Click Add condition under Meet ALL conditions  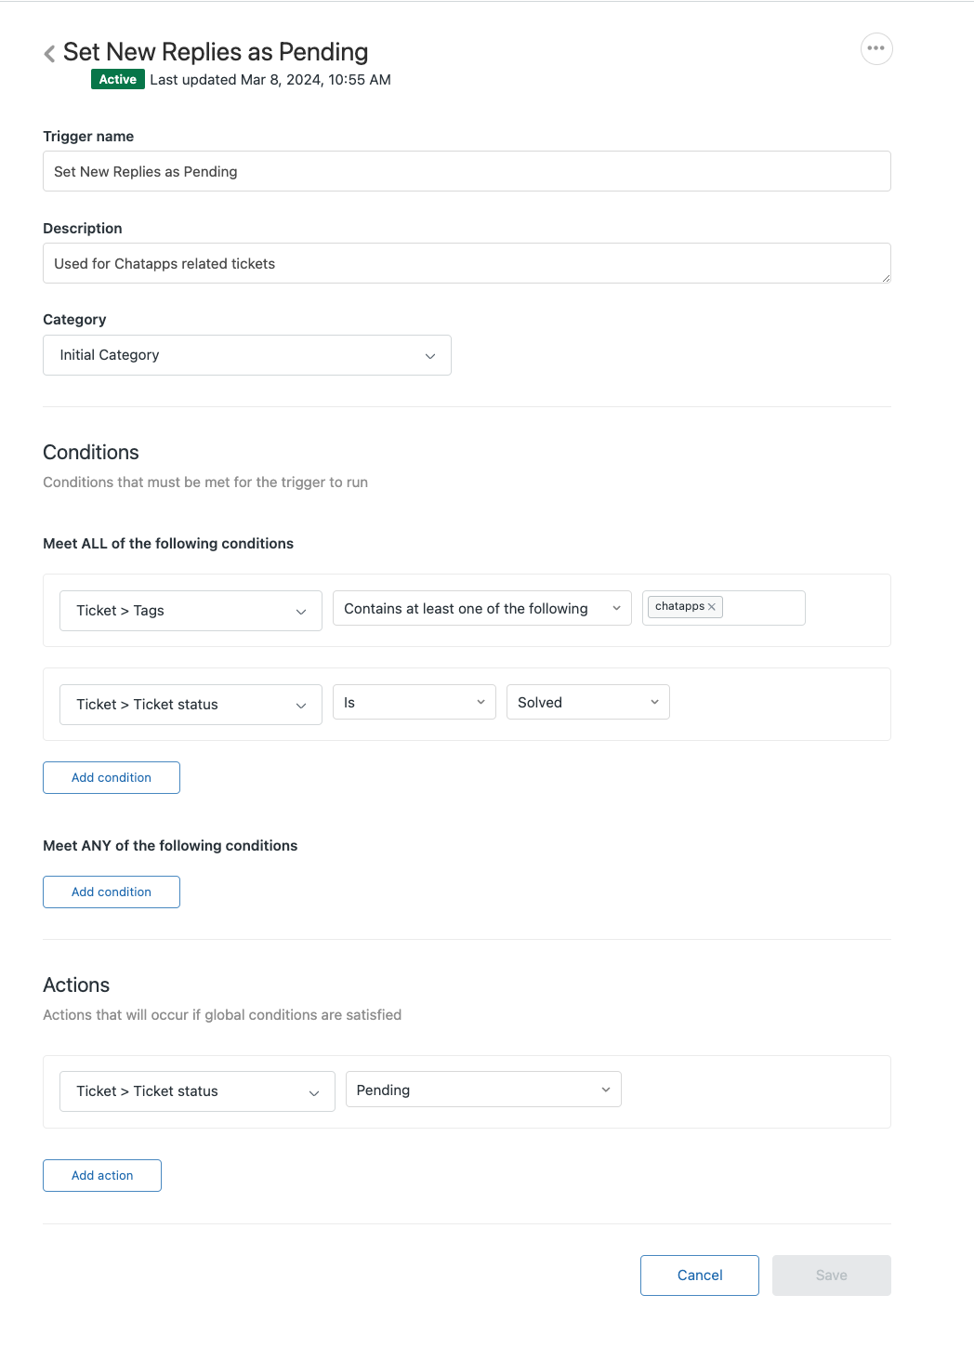pos(112,778)
